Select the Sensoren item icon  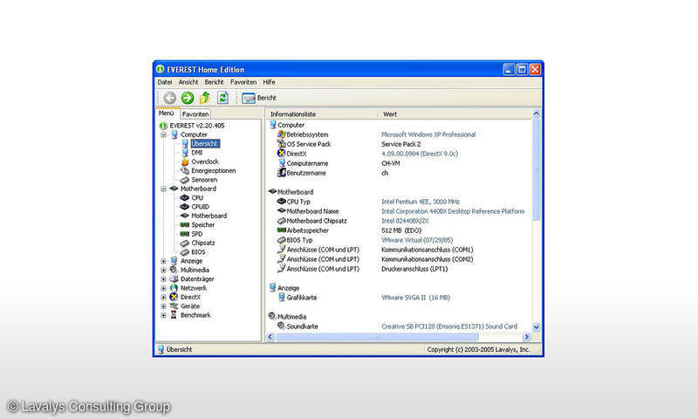[184, 180]
